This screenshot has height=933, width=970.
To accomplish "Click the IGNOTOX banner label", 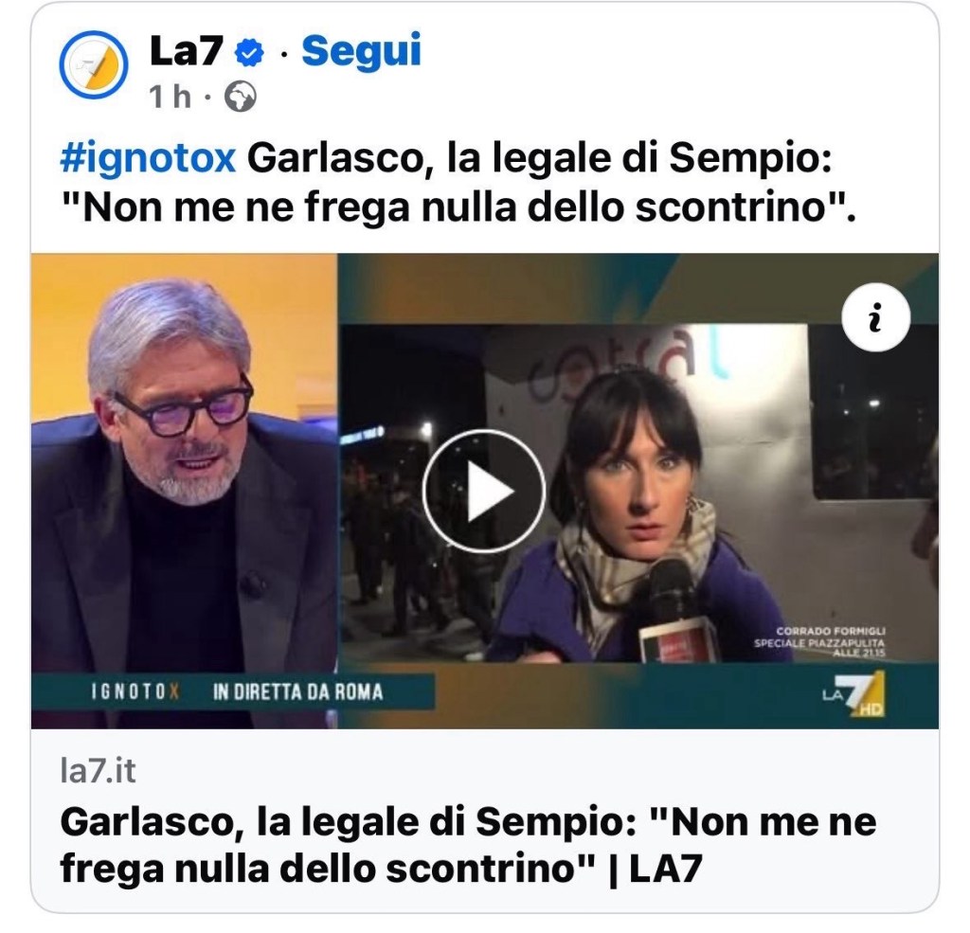I will (135, 691).
